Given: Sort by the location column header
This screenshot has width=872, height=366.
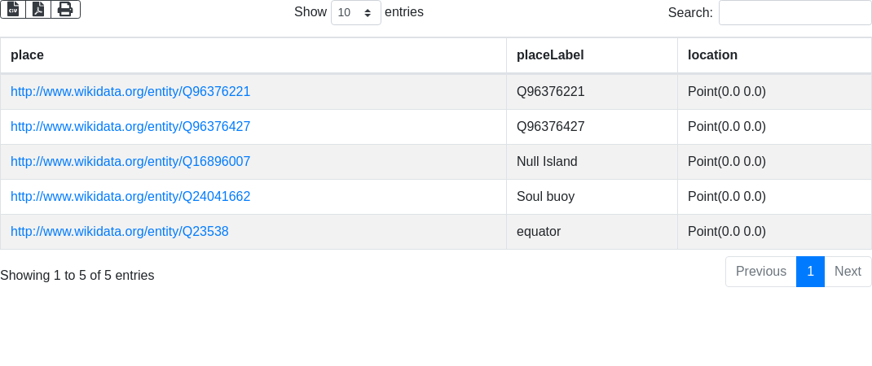Looking at the screenshot, I should click(712, 55).
